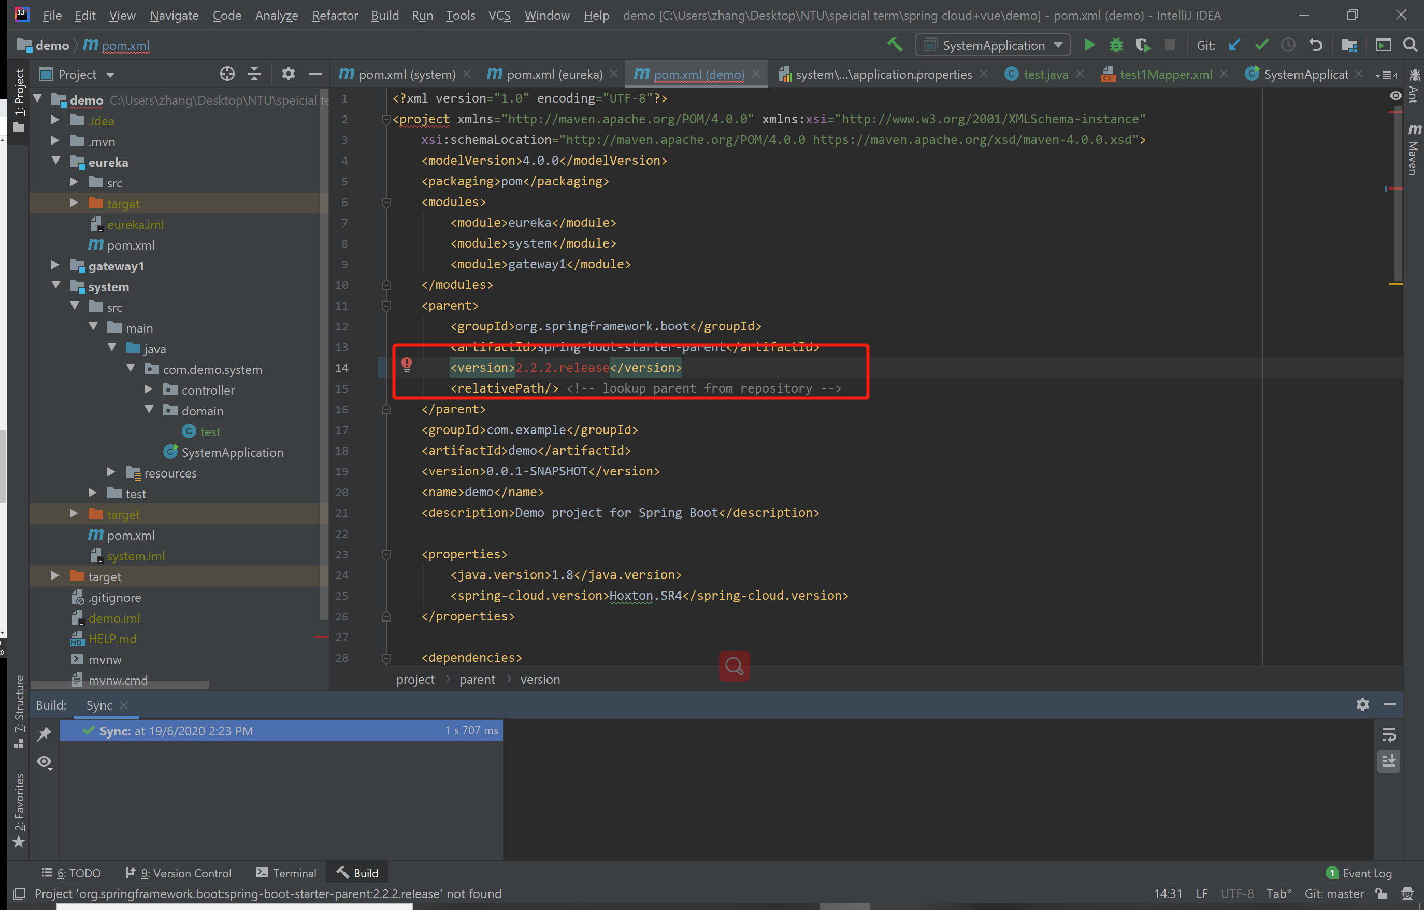Expand the resources folder
Image resolution: width=1424 pixels, height=910 pixels.
[111, 472]
